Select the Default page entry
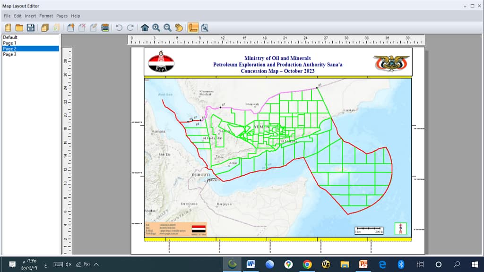The width and height of the screenshot is (484, 272). point(10,37)
